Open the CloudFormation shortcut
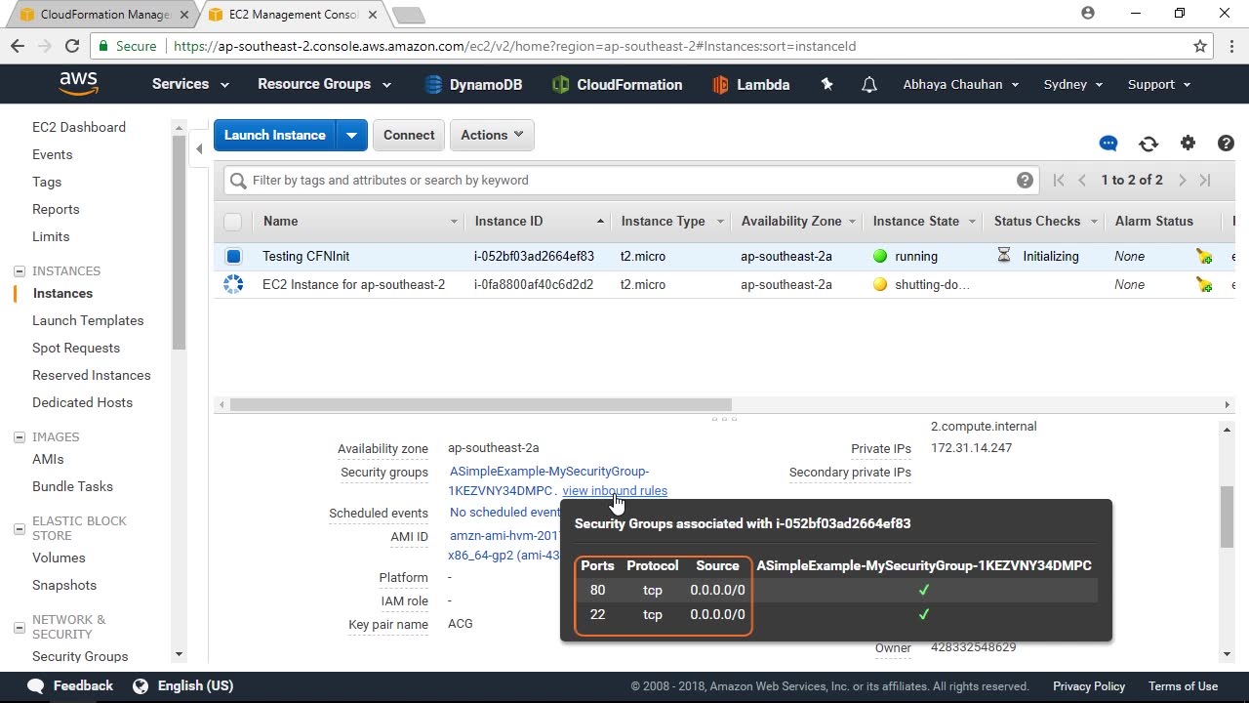1249x703 pixels. [617, 85]
